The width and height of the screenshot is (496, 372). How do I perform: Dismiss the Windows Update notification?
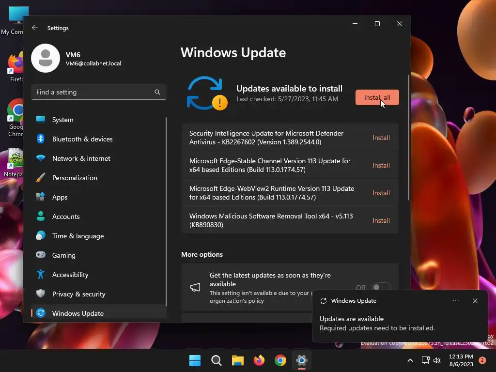coord(475,301)
